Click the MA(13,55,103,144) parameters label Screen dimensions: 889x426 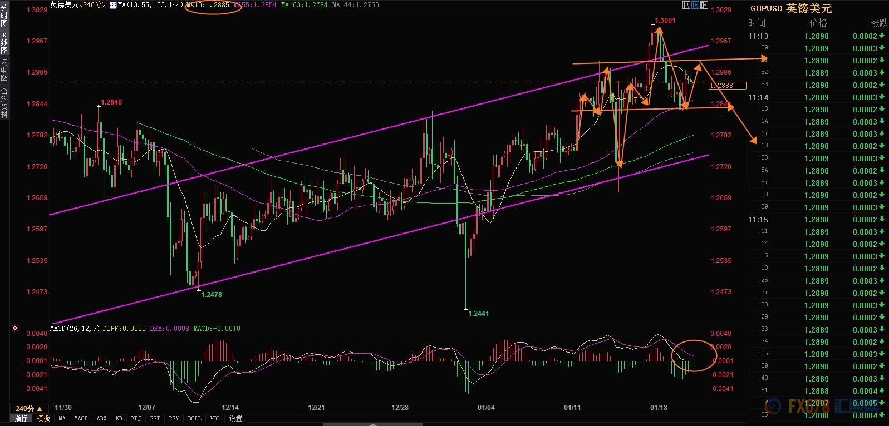tap(150, 5)
